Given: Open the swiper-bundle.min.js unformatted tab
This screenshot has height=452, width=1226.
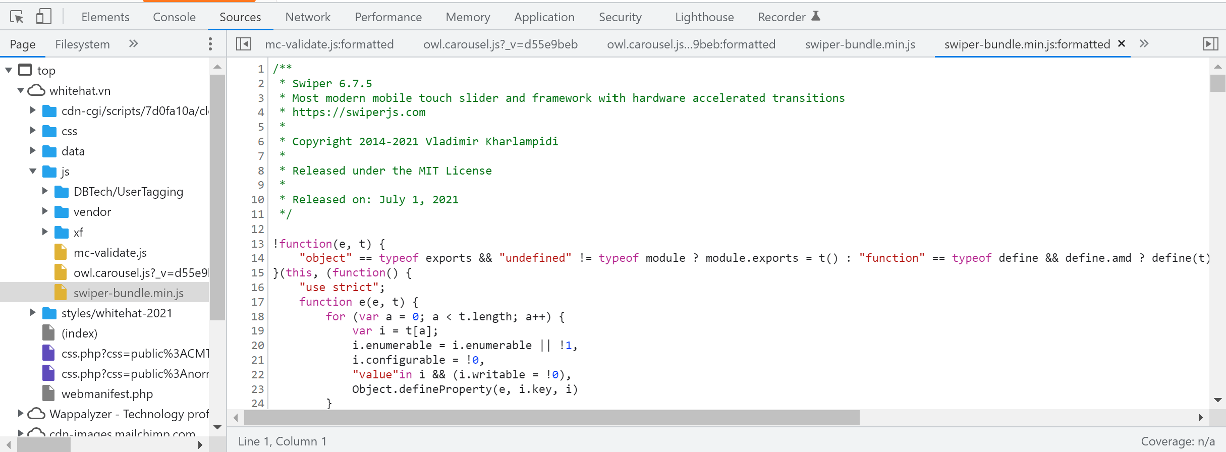Looking at the screenshot, I should [860, 44].
